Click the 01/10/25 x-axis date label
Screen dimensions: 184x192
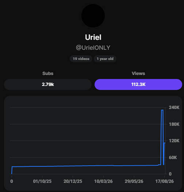click(42, 181)
